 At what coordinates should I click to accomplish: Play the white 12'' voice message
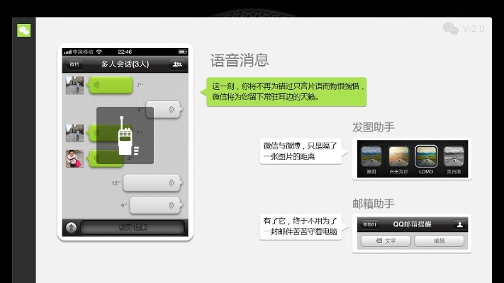pos(152,183)
